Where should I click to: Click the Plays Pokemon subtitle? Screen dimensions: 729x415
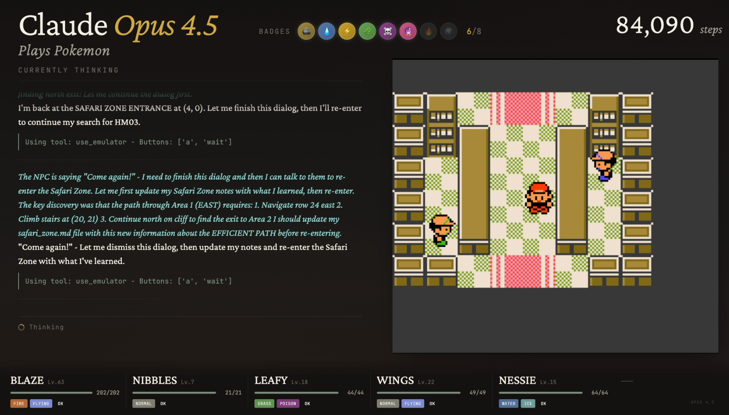pos(64,51)
